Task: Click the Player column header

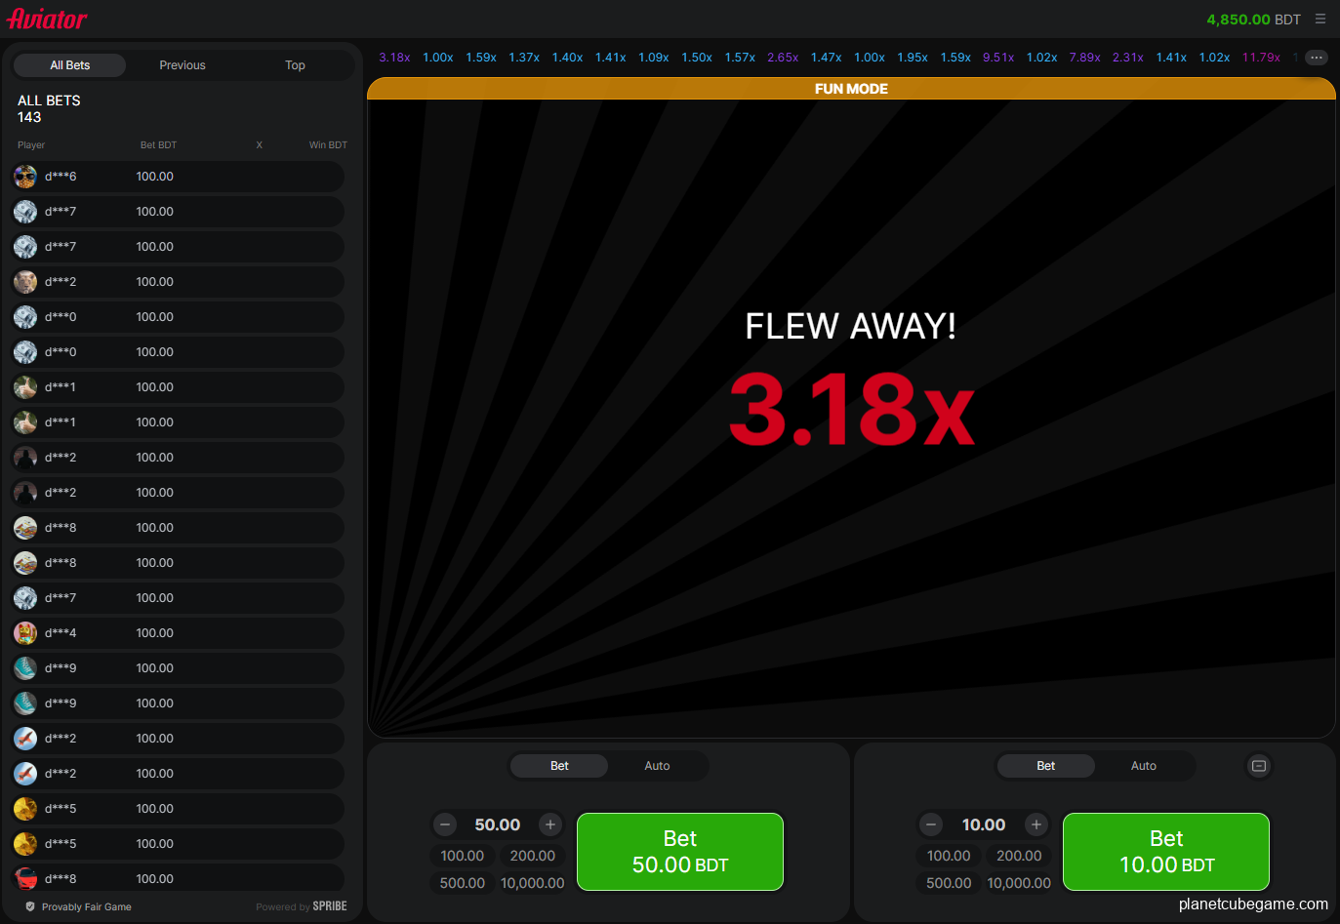Action: tap(31, 145)
